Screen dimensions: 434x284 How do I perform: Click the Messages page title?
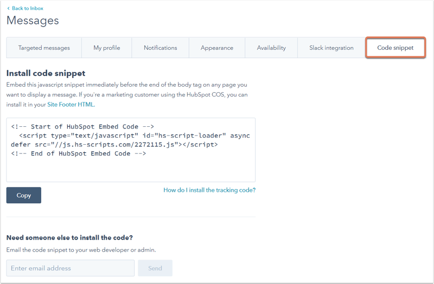click(x=33, y=21)
